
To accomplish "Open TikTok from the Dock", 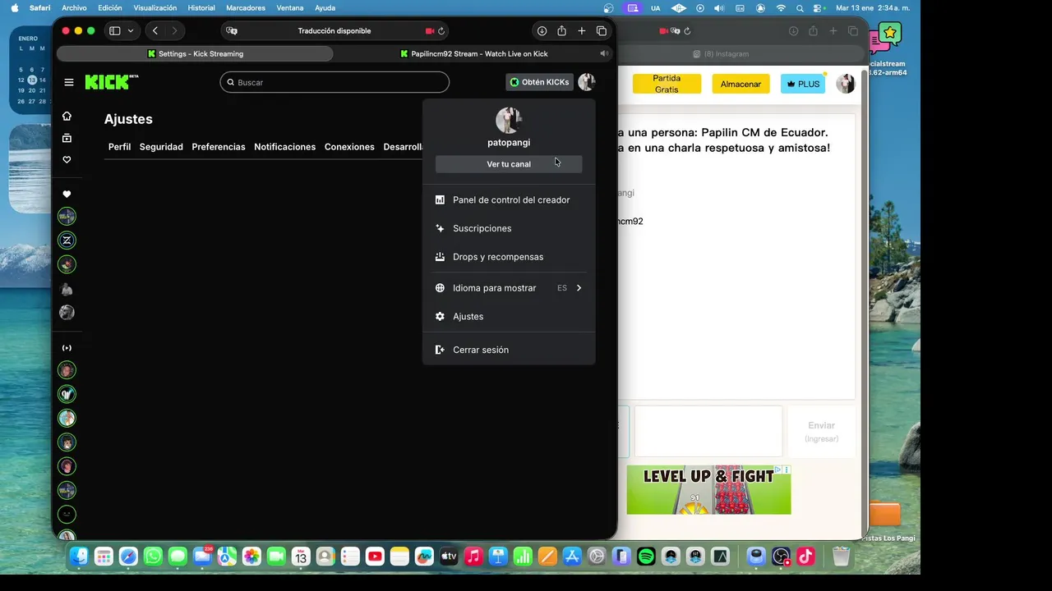I will pyautogui.click(x=805, y=557).
